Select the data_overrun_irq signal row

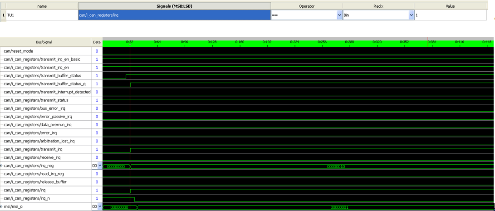pos(38,125)
